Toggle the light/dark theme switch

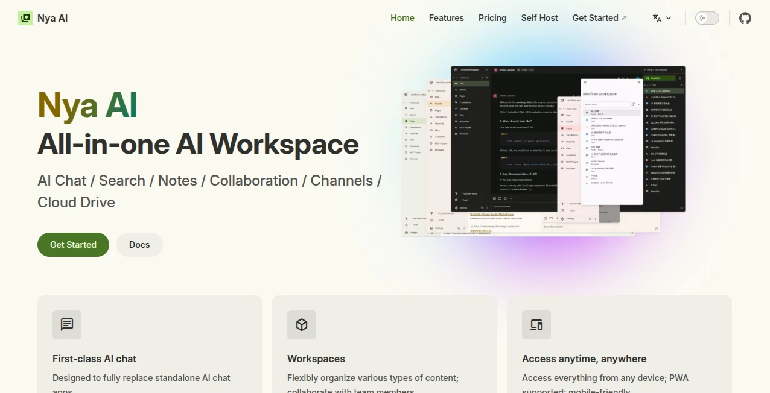[x=707, y=18]
